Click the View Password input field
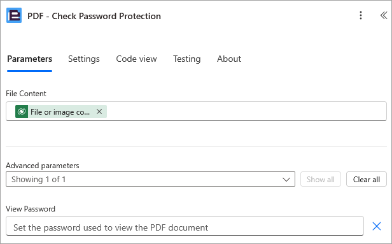Screen dimensions: 392x244 click(185, 226)
